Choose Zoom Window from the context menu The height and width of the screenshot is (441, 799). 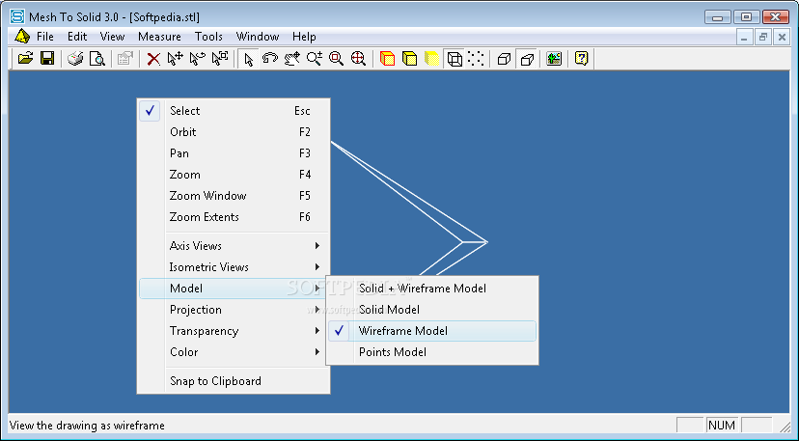coord(234,196)
